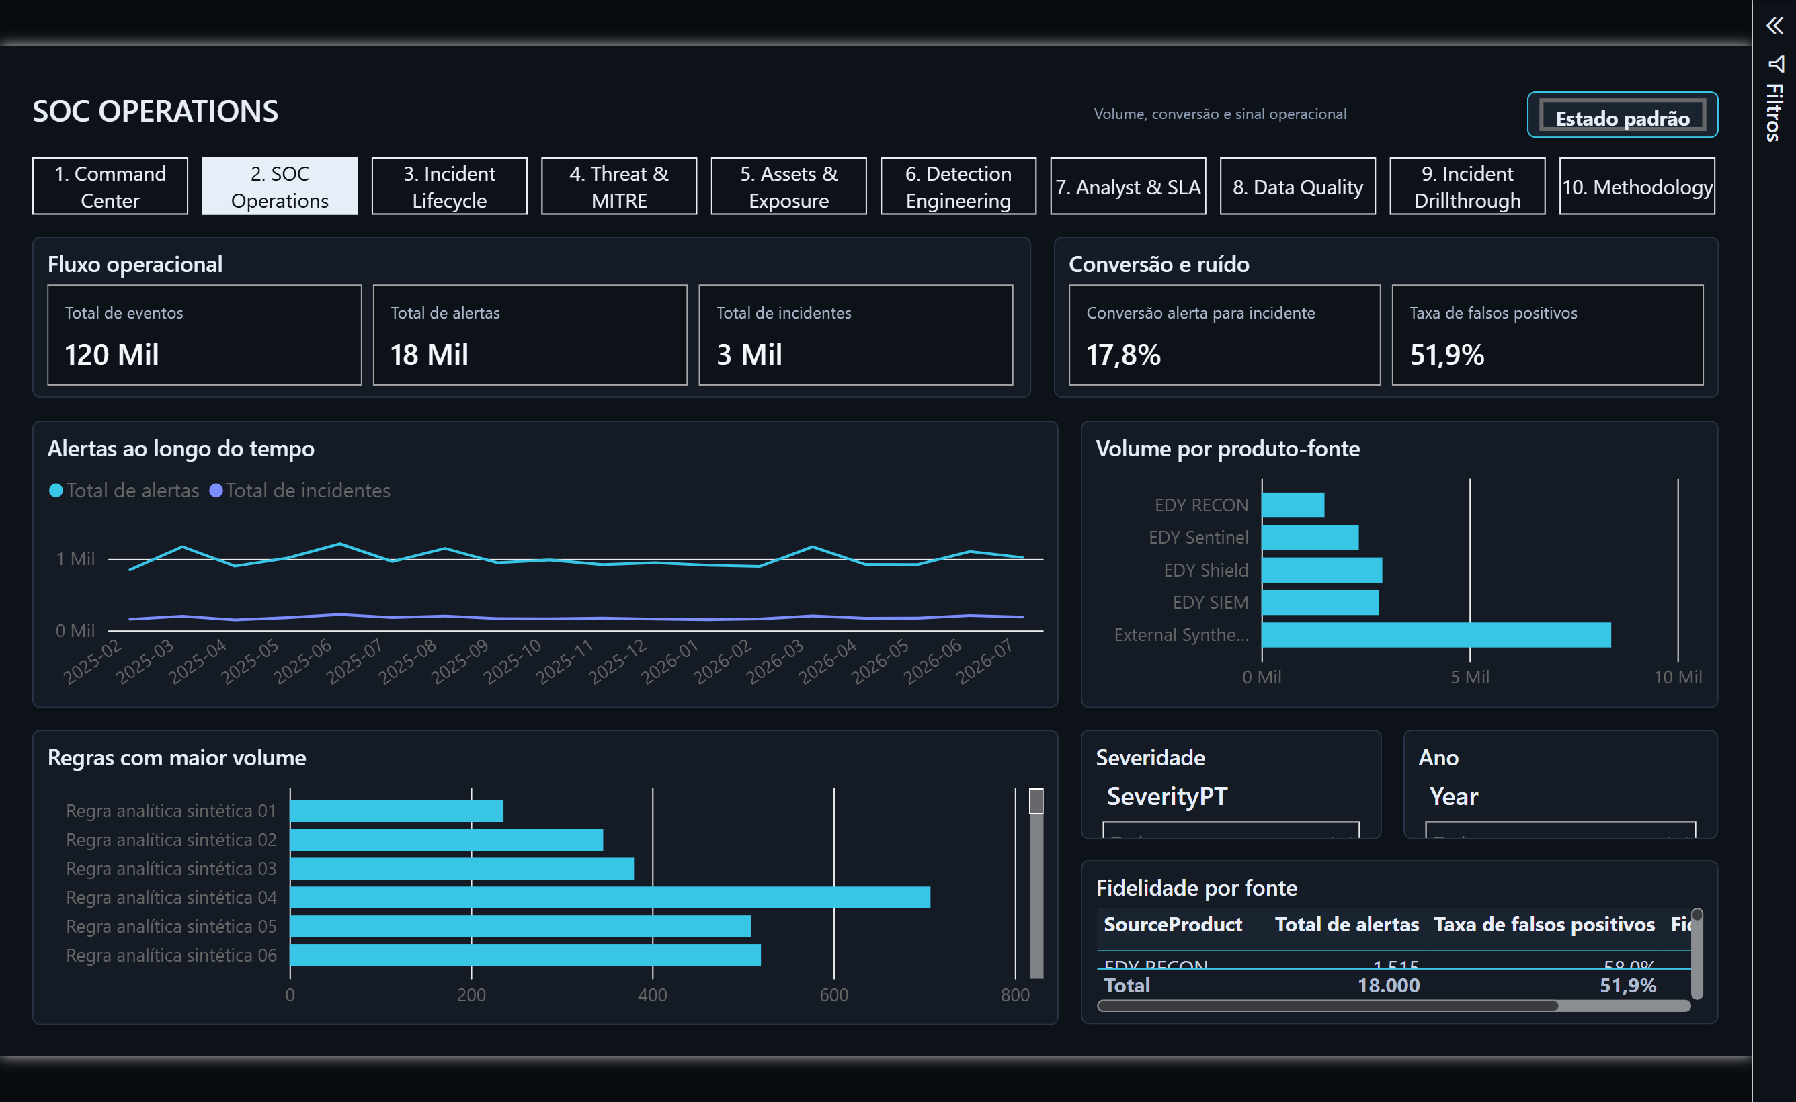
Task: Select the EDY RECON bar
Action: (1293, 505)
